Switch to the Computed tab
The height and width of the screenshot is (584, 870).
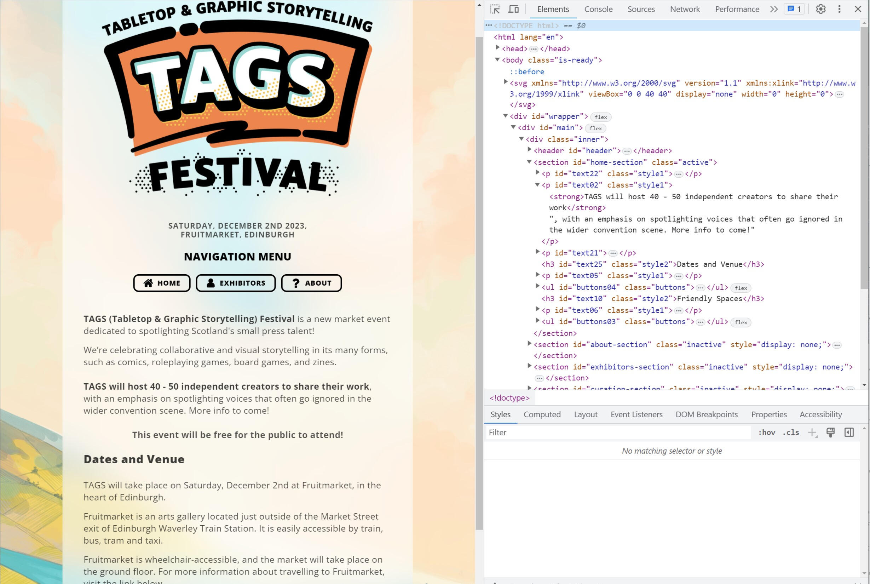542,414
